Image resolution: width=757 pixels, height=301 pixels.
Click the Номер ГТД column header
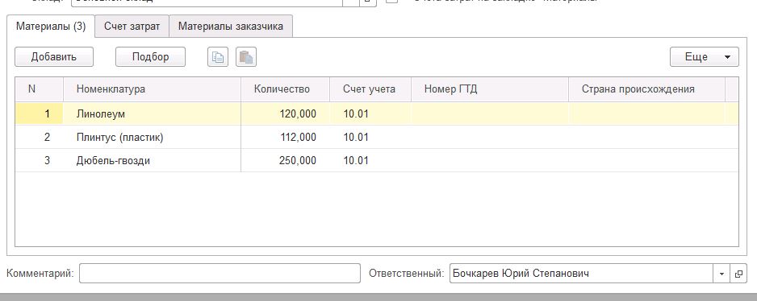click(x=490, y=89)
